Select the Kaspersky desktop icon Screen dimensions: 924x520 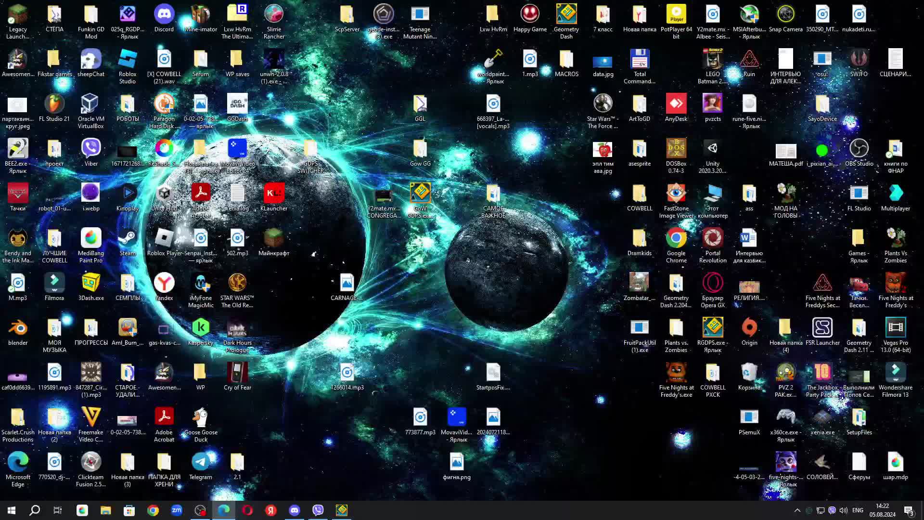coord(200,328)
